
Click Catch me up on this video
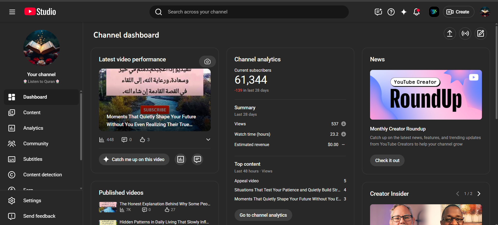[134, 159]
